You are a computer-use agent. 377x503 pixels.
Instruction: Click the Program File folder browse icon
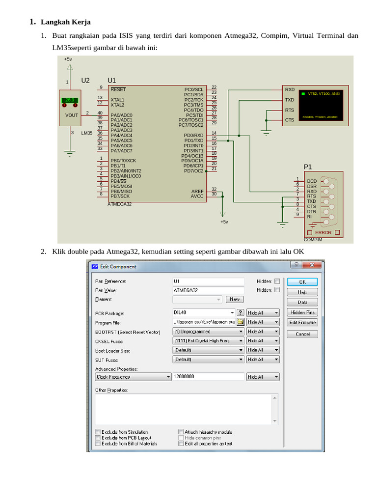[x=241, y=322]
